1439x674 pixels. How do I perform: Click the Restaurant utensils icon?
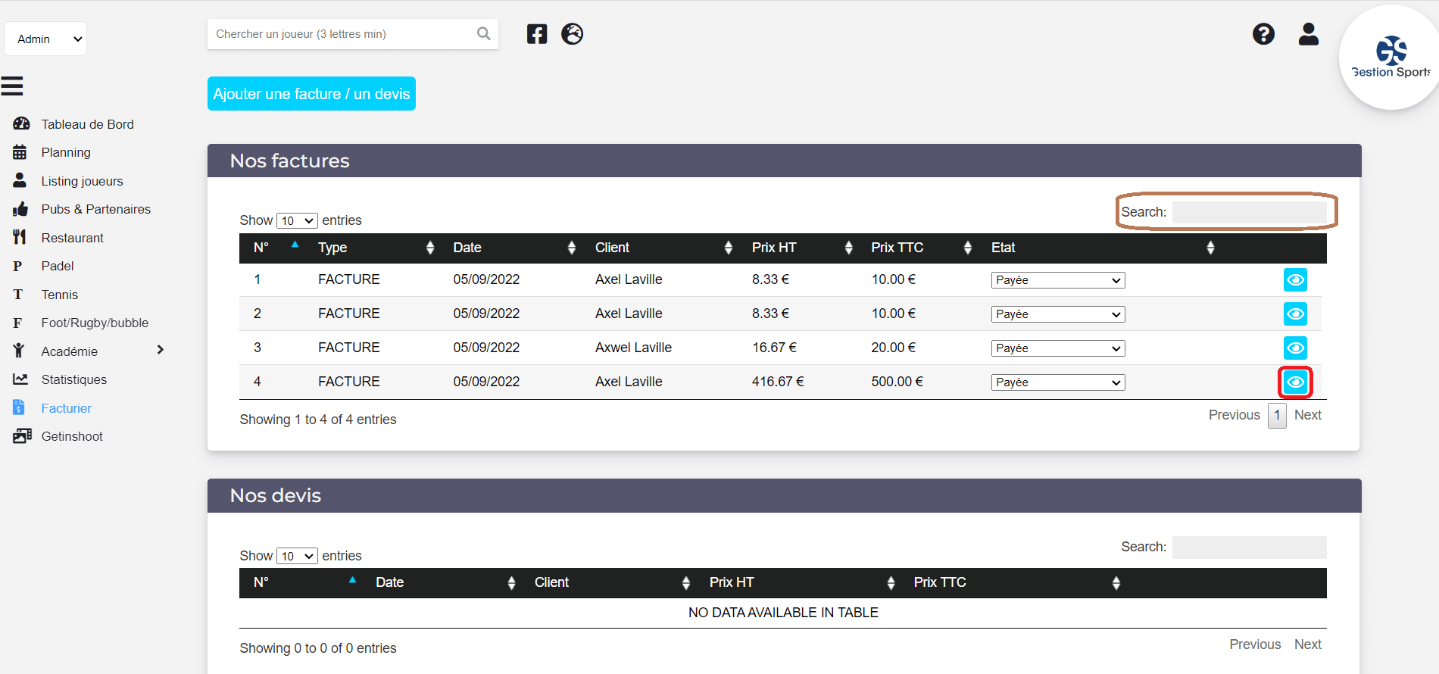pos(20,237)
